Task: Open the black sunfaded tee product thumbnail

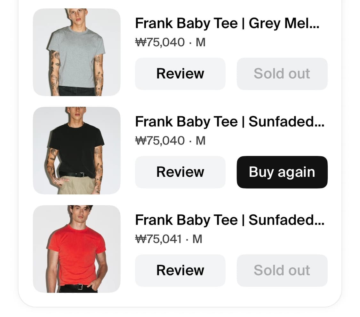Action: click(x=77, y=151)
